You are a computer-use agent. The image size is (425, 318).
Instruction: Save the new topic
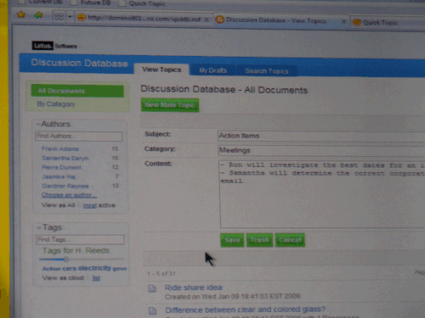point(232,240)
